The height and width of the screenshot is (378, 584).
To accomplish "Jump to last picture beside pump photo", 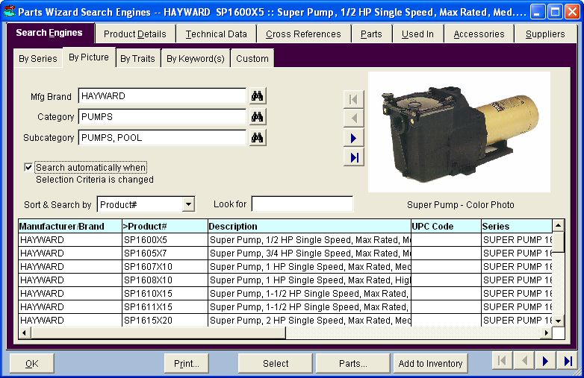I will (x=353, y=157).
